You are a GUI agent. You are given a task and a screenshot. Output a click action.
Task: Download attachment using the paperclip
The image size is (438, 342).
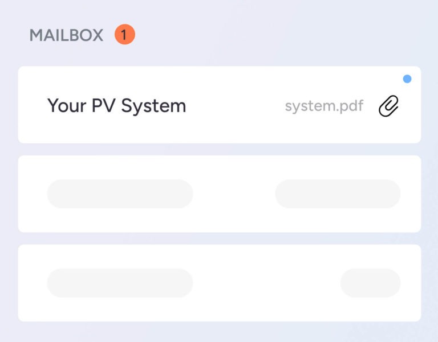(389, 106)
